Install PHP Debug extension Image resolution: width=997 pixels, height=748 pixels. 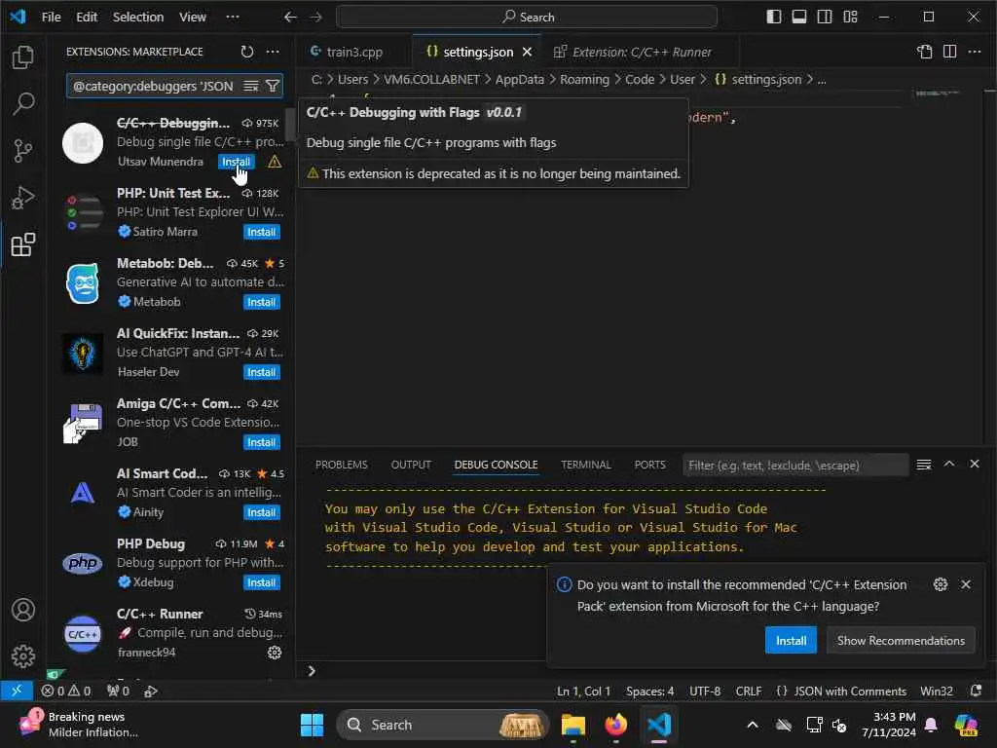click(261, 582)
